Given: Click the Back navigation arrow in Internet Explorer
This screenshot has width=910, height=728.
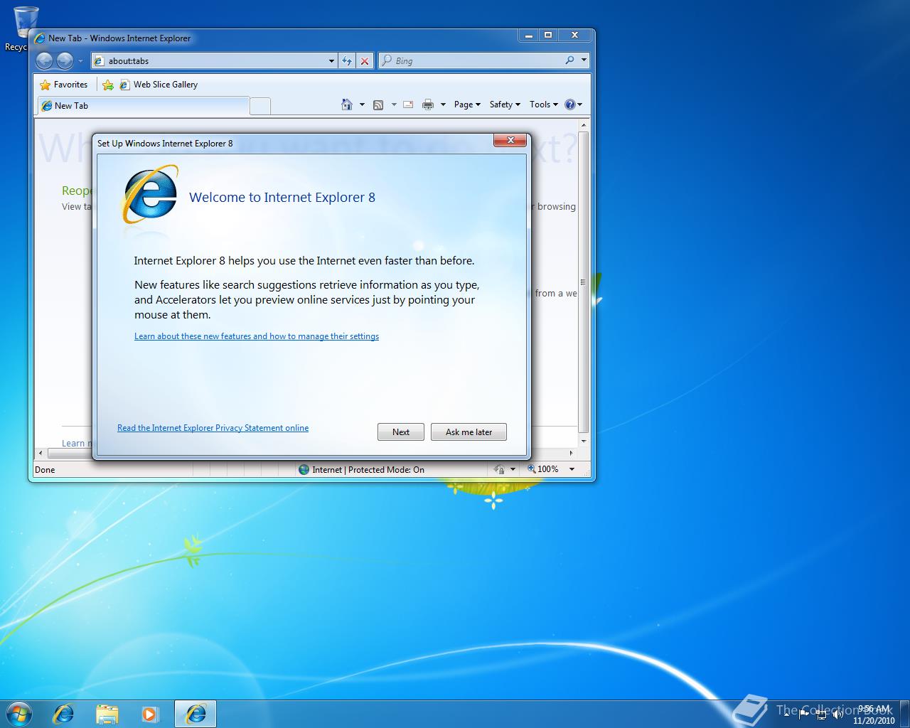Looking at the screenshot, I should 44,61.
